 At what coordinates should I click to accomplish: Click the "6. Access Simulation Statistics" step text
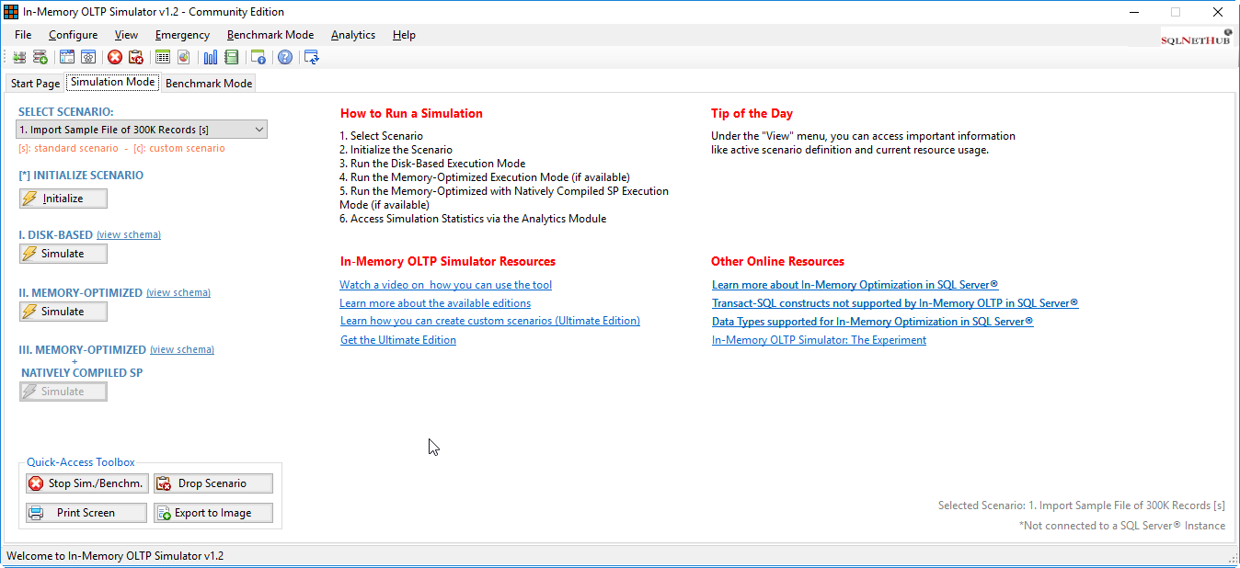(x=473, y=219)
